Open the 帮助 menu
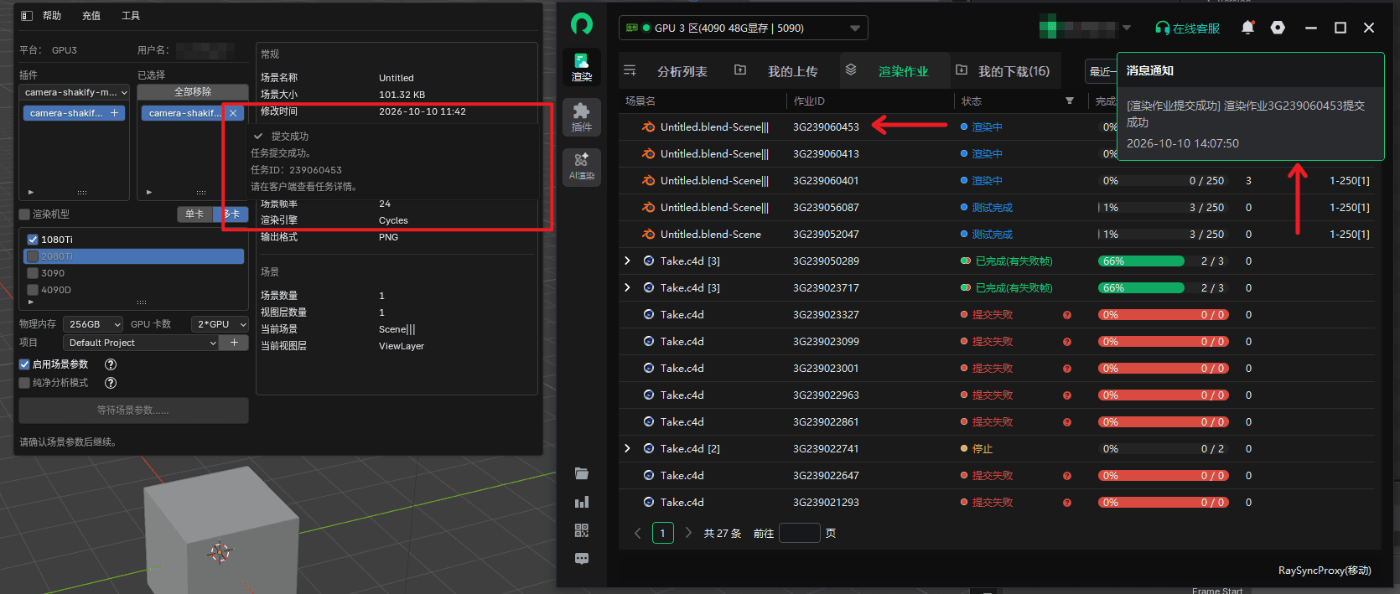The height and width of the screenshot is (594, 1400). 52,16
